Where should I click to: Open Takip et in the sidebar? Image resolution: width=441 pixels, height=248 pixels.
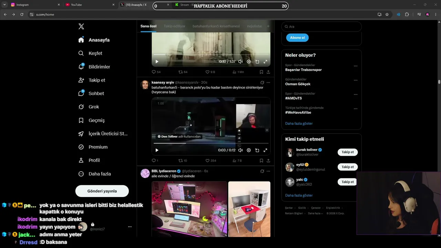[92, 80]
